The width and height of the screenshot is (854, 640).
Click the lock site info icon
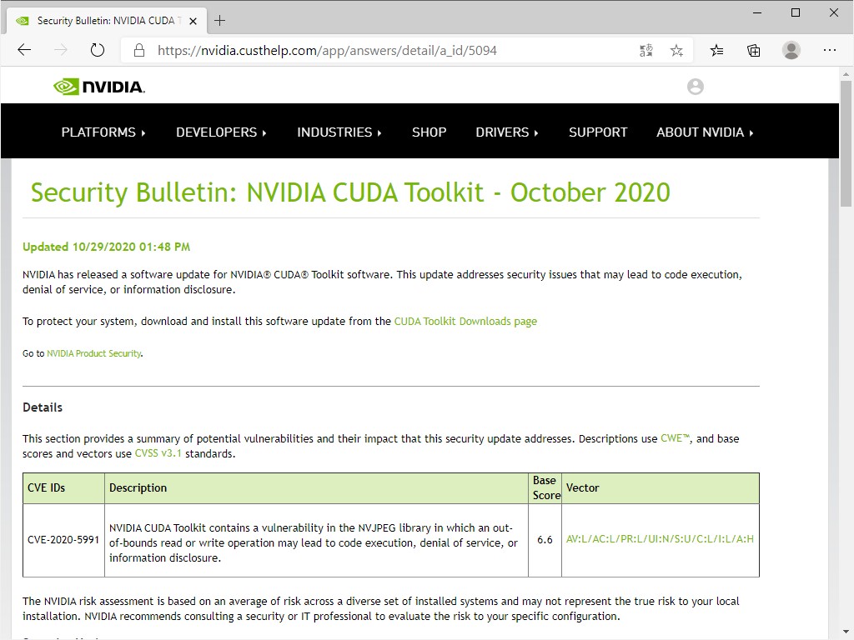[x=139, y=51]
